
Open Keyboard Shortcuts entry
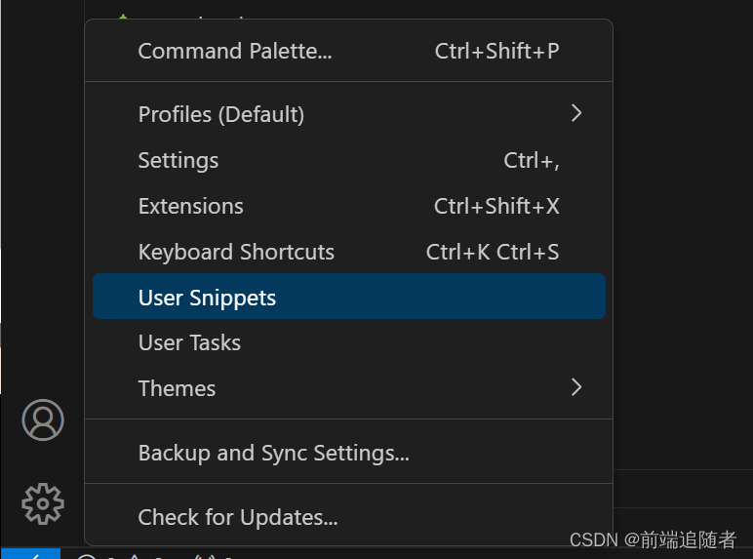[x=348, y=252]
